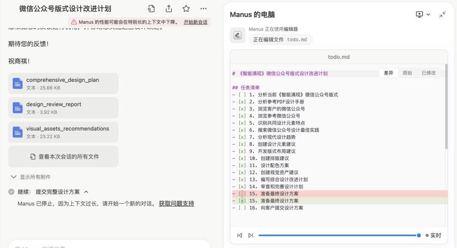
Task: Click the todo.md editor vertical scrollbar
Action: [x=446, y=106]
